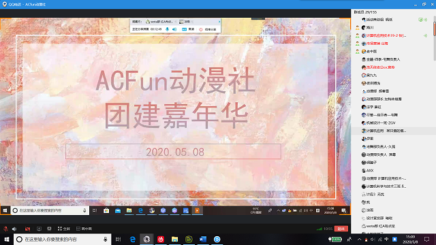436x245 pixels.
Task: Enable the crossed-out red camera
Action: tap(27, 229)
